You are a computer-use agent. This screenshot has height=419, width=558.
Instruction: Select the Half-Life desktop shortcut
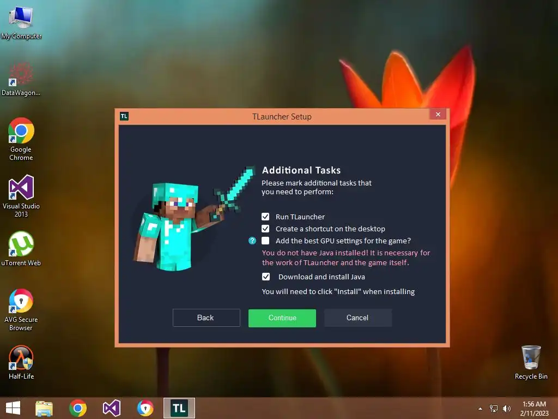pyautogui.click(x=21, y=362)
